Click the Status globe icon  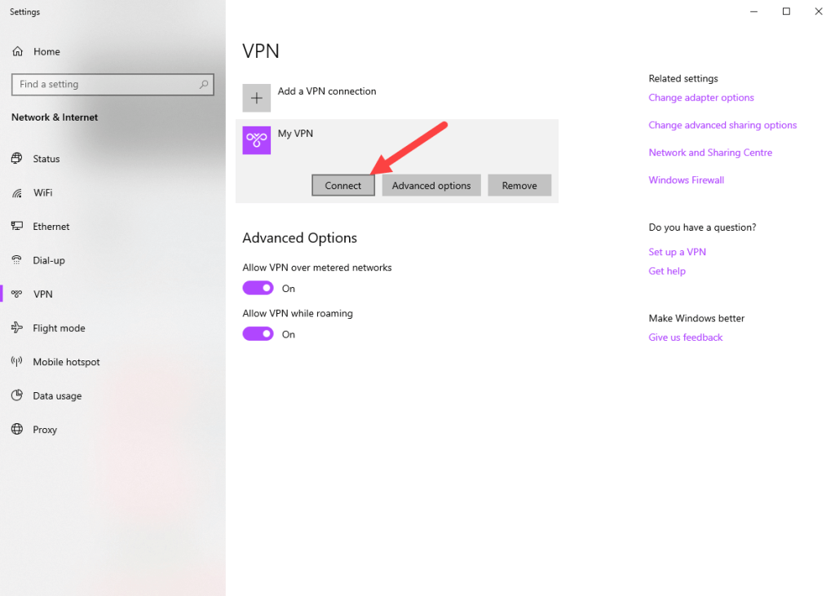(17, 159)
